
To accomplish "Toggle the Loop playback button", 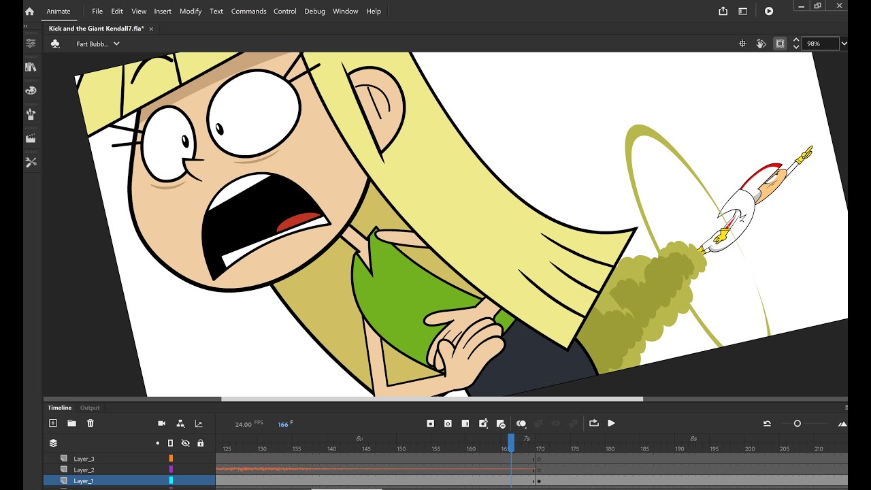I will 593,423.
